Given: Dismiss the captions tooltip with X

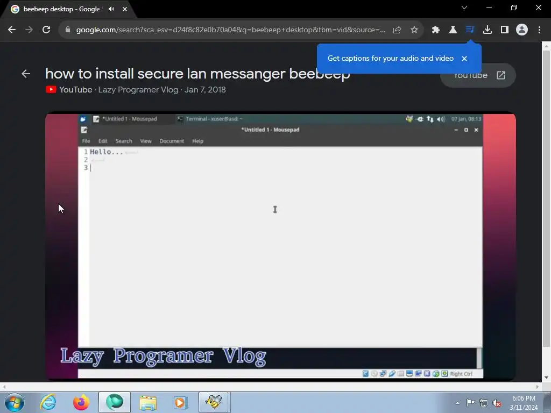Looking at the screenshot, I should [464, 59].
